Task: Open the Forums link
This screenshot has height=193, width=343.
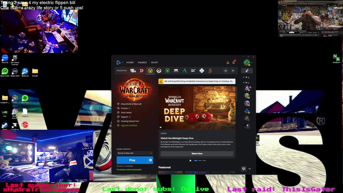Action: [x=124, y=108]
